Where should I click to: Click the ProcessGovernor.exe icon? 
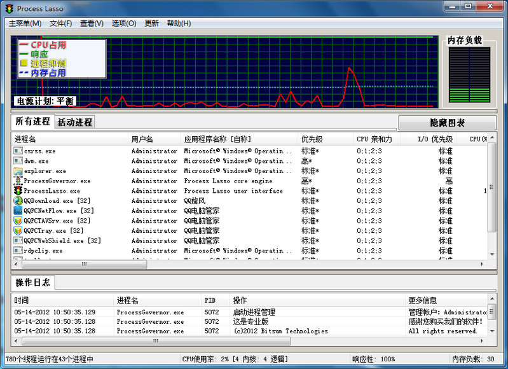coord(18,181)
